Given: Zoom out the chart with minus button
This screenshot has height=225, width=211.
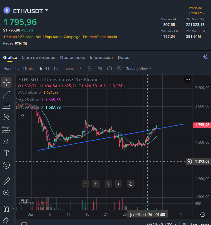Looking at the screenshot, I should 86,184.
